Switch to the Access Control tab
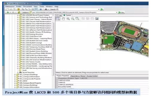 [x=92, y=76]
